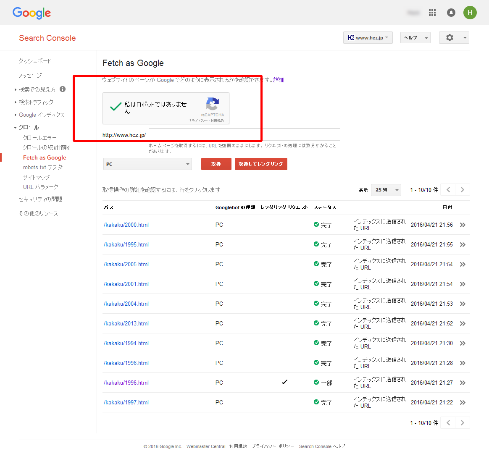Click the rendering checkmark in the 一部 row

coord(284,382)
